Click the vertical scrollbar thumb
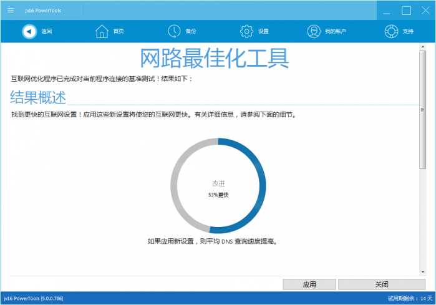Screen dimensions: 436x305 pos(422,109)
